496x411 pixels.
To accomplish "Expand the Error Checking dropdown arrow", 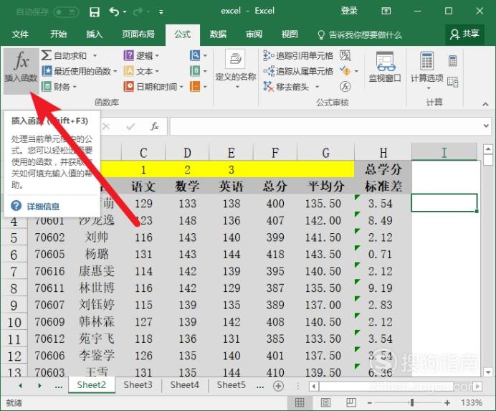I will (x=356, y=71).
